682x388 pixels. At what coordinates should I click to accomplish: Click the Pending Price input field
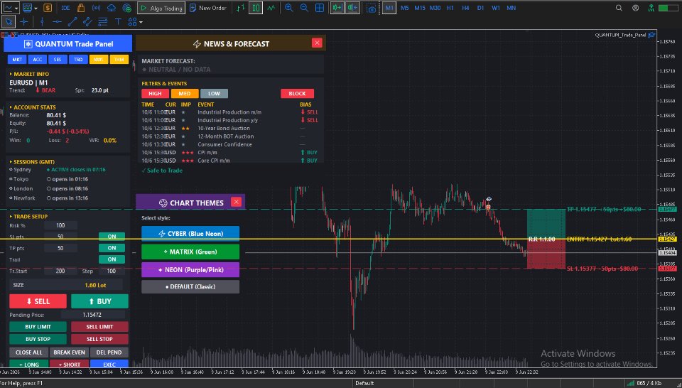click(92, 315)
